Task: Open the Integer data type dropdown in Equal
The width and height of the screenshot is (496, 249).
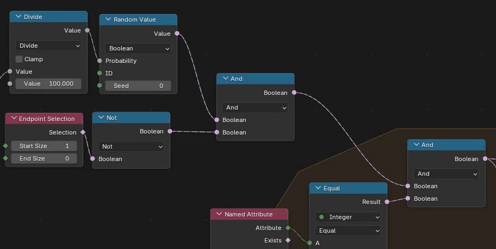Action: (348, 217)
